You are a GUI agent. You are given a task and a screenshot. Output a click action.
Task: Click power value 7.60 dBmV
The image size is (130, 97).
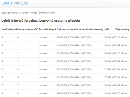(121, 77)
